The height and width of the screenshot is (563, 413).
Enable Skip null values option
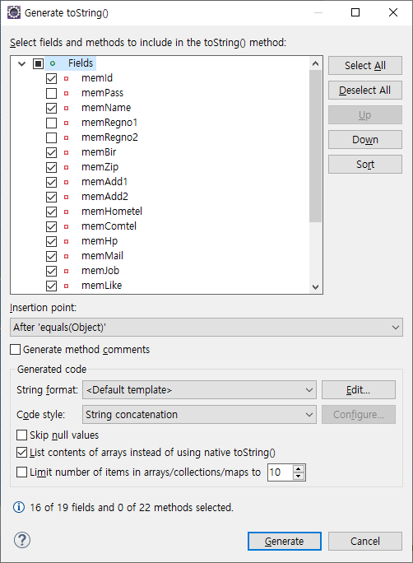[x=22, y=435]
